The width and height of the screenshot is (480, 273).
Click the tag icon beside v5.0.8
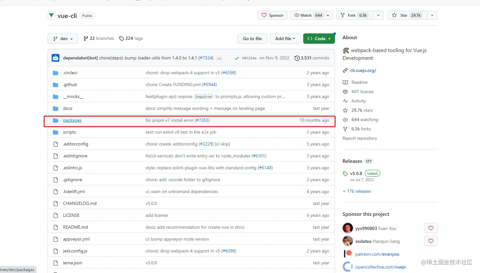coord(345,174)
